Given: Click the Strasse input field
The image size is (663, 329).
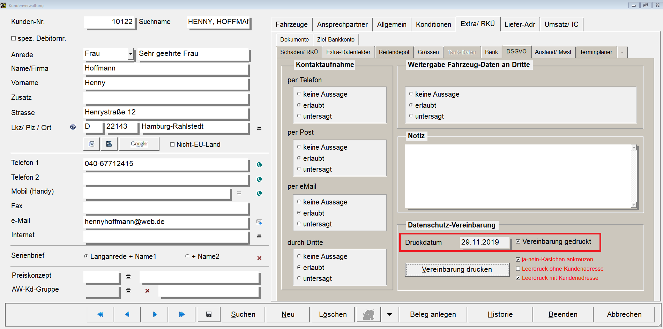Looking at the screenshot, I should pos(166,112).
